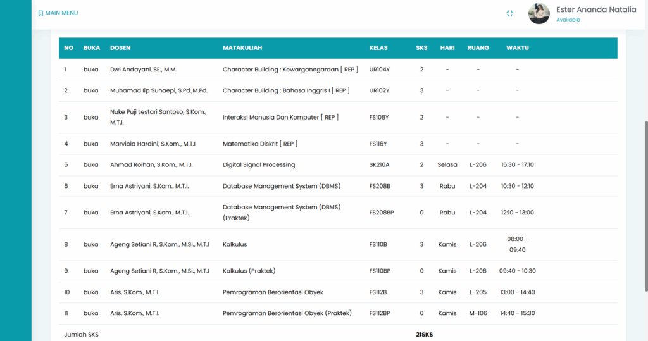Click the 13:00 - 14:40 time cell
The image size is (648, 341).
point(518,292)
